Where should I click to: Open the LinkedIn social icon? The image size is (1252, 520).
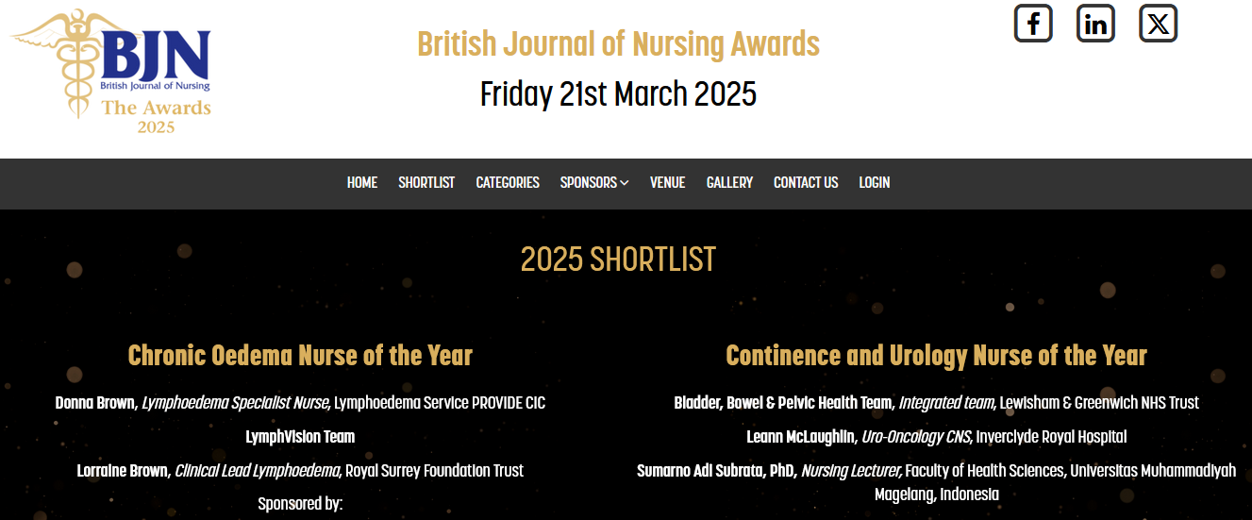(x=1095, y=24)
